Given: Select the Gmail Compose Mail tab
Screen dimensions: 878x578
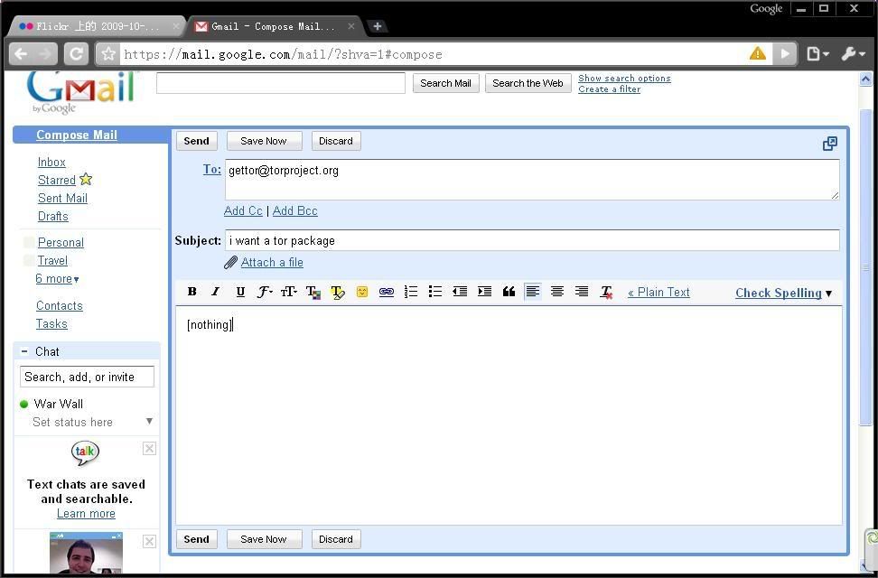Looking at the screenshot, I should coord(274,26).
